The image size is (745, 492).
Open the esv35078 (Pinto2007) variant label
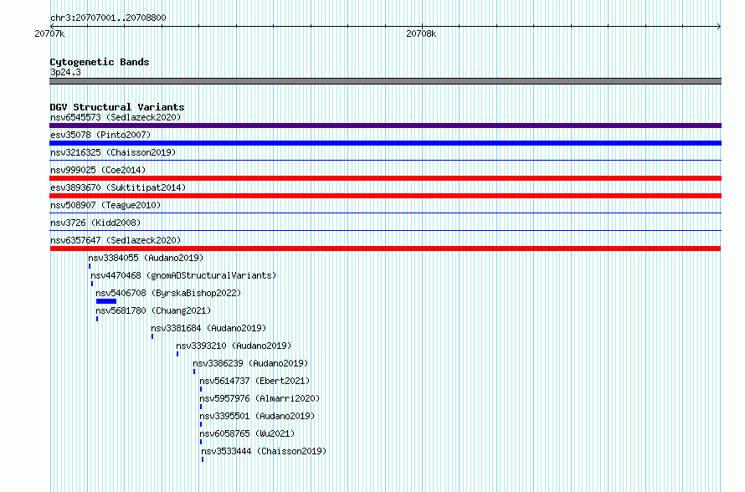coord(100,135)
